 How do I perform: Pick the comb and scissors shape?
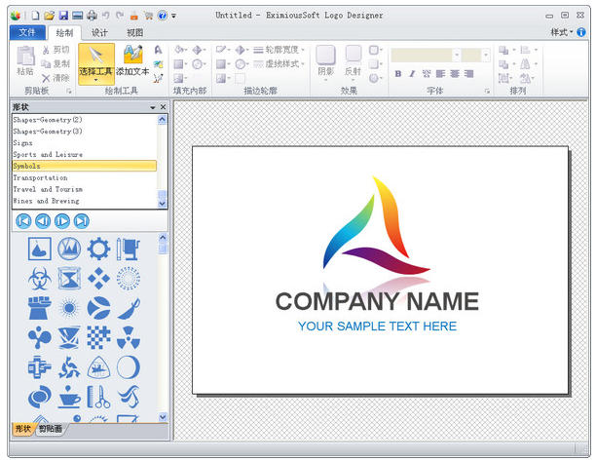click(x=98, y=397)
